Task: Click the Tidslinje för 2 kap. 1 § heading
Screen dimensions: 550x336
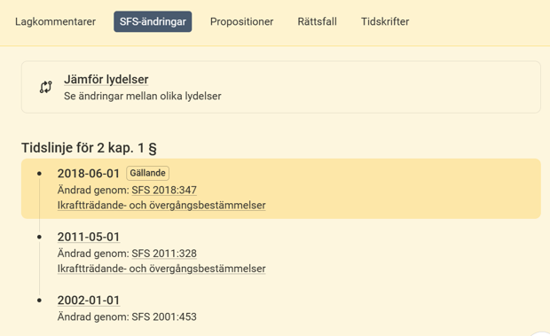Action: [89, 148]
